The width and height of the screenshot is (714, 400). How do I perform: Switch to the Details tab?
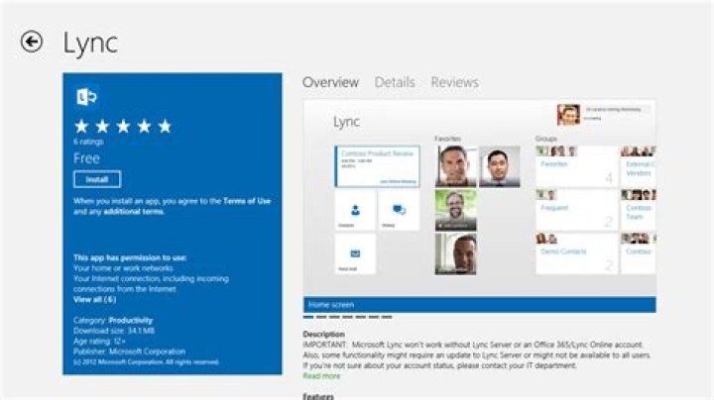pos(395,82)
